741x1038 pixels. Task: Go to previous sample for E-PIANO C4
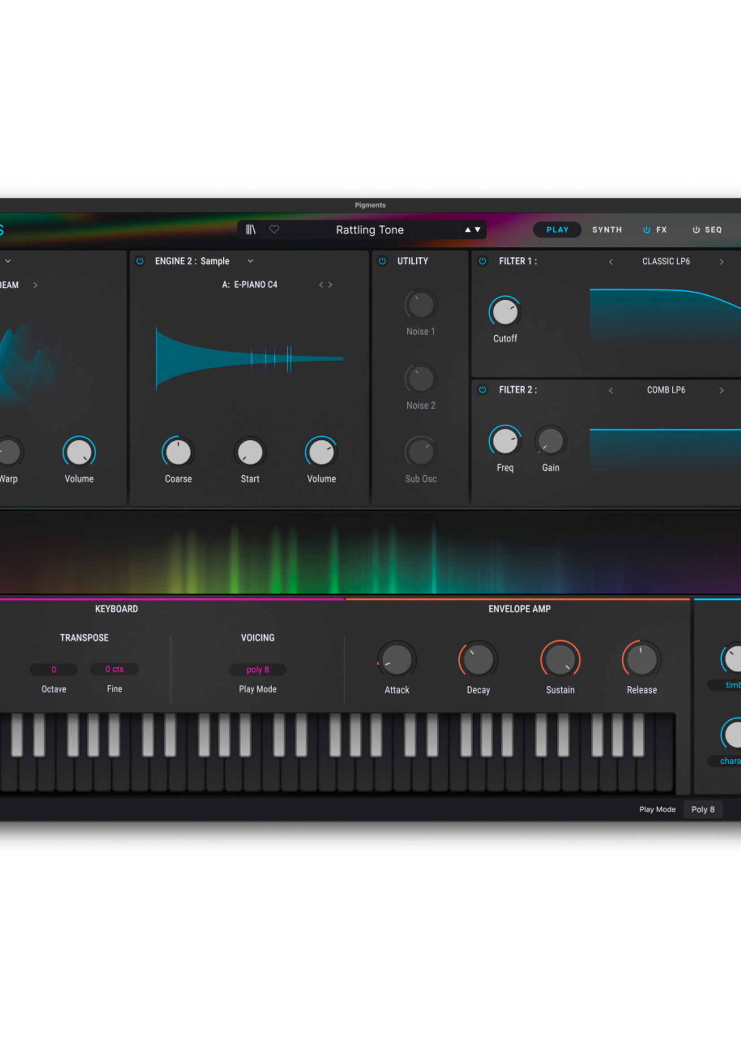click(321, 285)
